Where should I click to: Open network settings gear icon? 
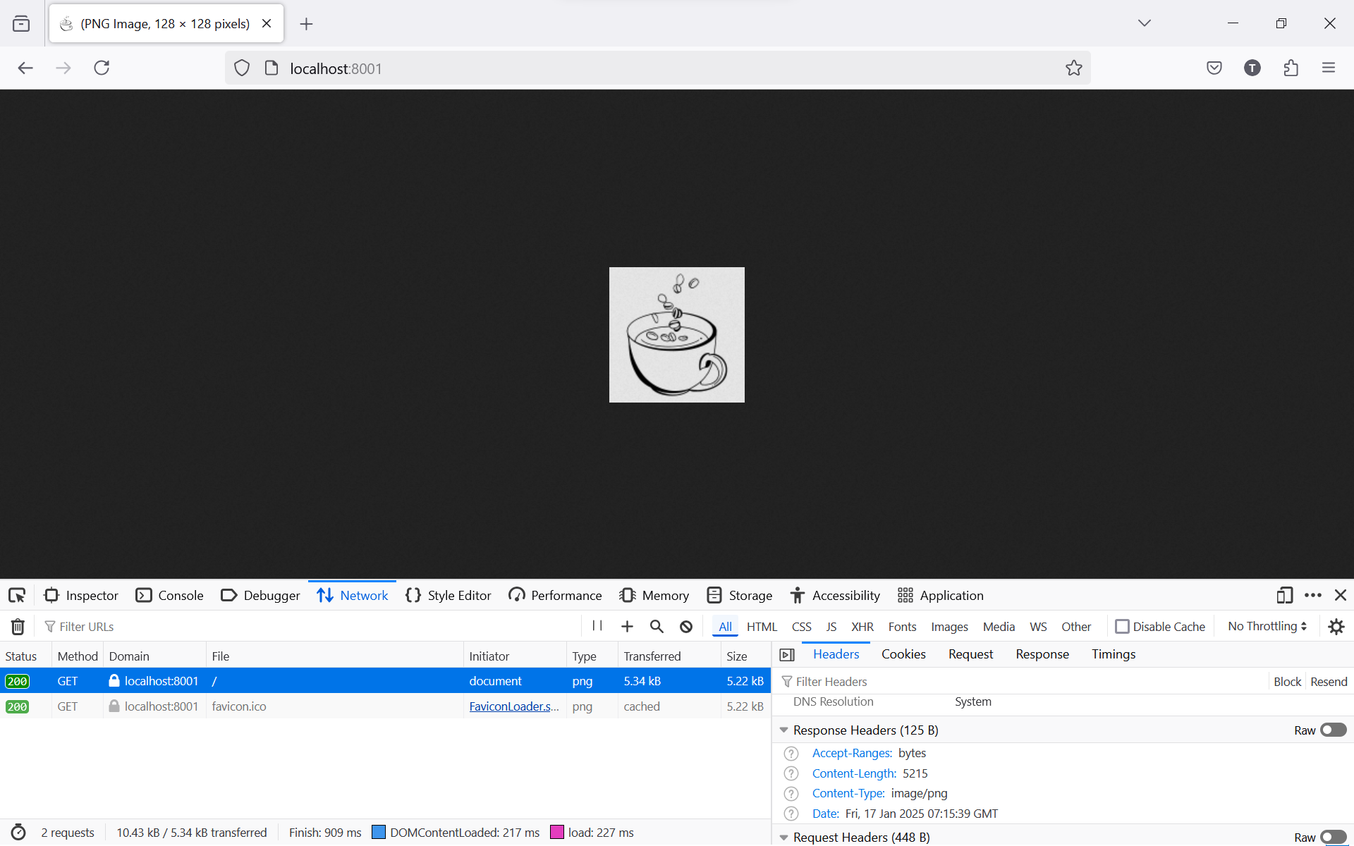tap(1336, 627)
